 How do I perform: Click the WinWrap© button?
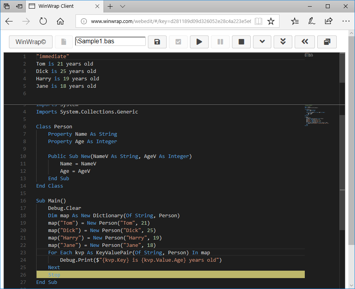point(30,42)
